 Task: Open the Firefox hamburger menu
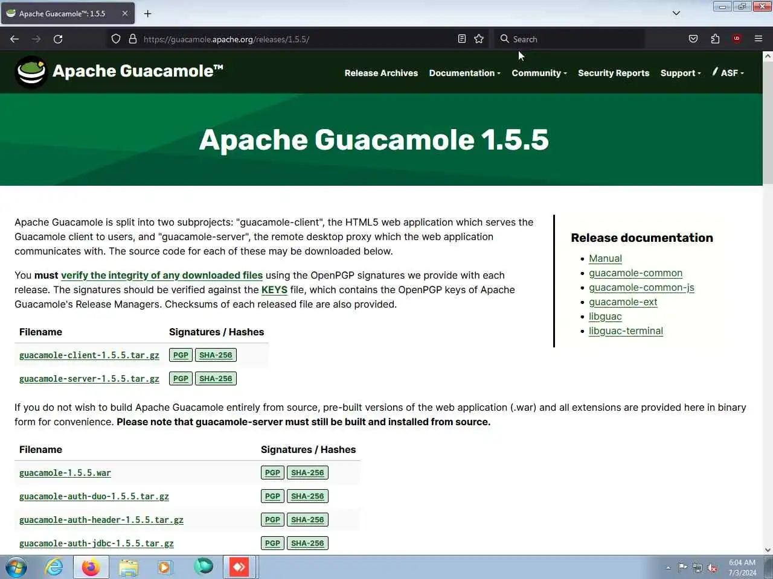coord(759,39)
